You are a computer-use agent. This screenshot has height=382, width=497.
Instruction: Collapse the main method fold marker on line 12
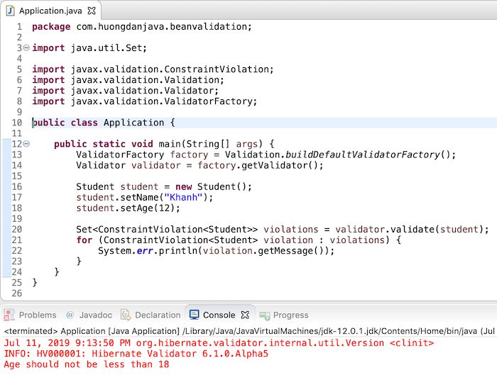point(27,144)
